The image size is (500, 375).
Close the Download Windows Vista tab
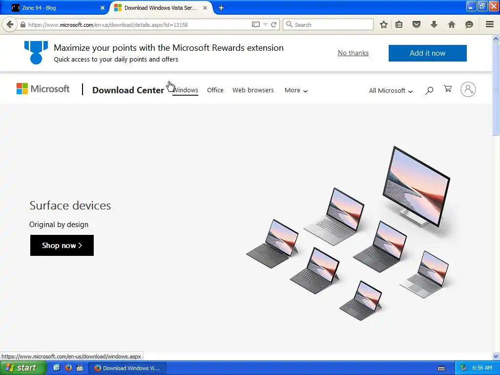click(x=205, y=8)
